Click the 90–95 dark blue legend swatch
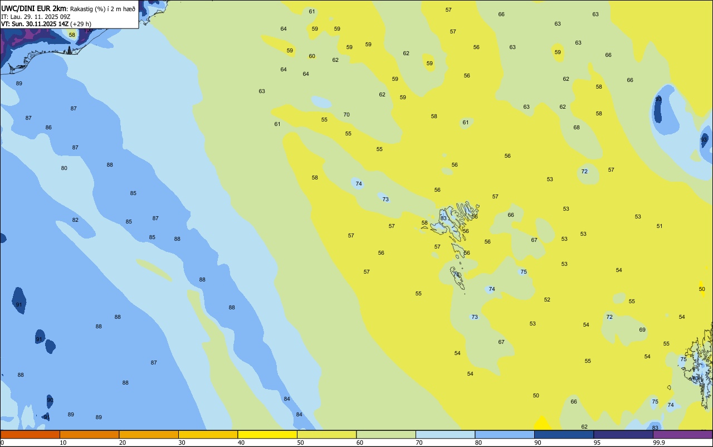The image size is (713, 447). pyautogui.click(x=564, y=434)
